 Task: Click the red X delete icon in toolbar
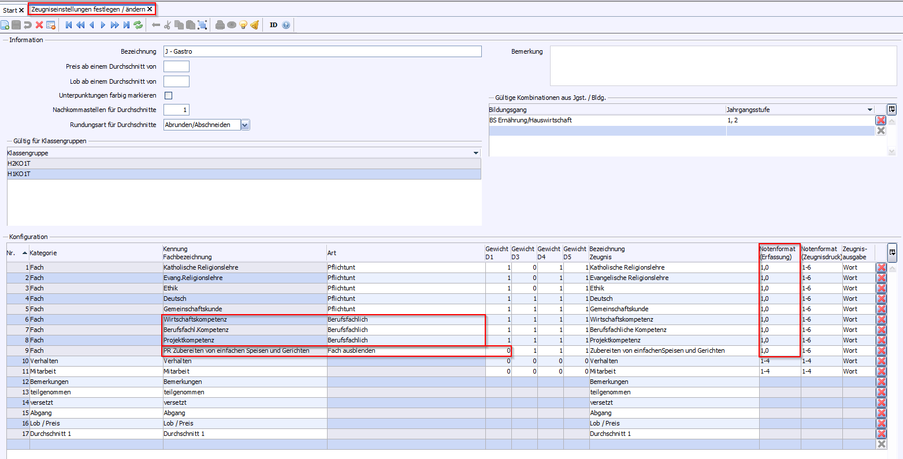click(x=39, y=25)
